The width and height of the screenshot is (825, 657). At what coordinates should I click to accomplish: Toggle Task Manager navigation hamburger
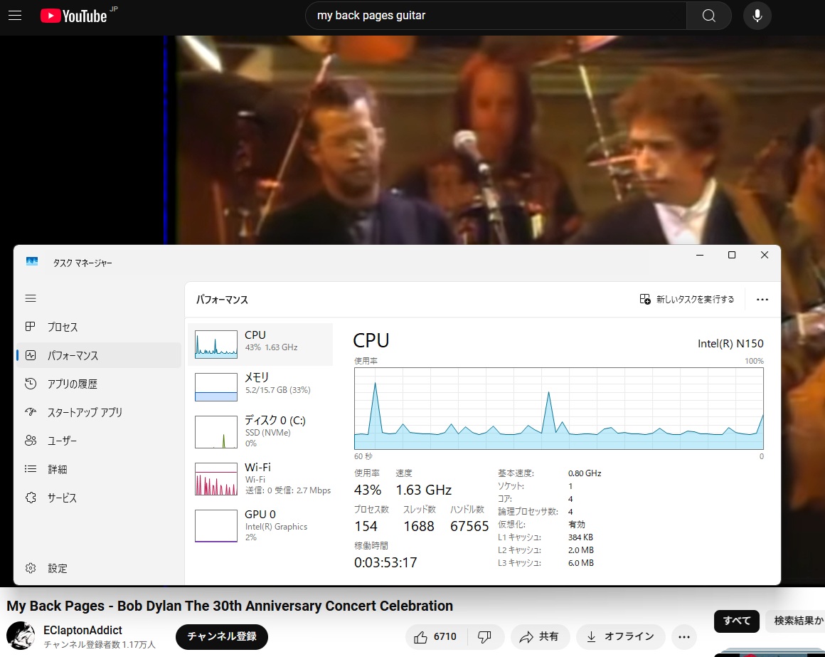[31, 298]
